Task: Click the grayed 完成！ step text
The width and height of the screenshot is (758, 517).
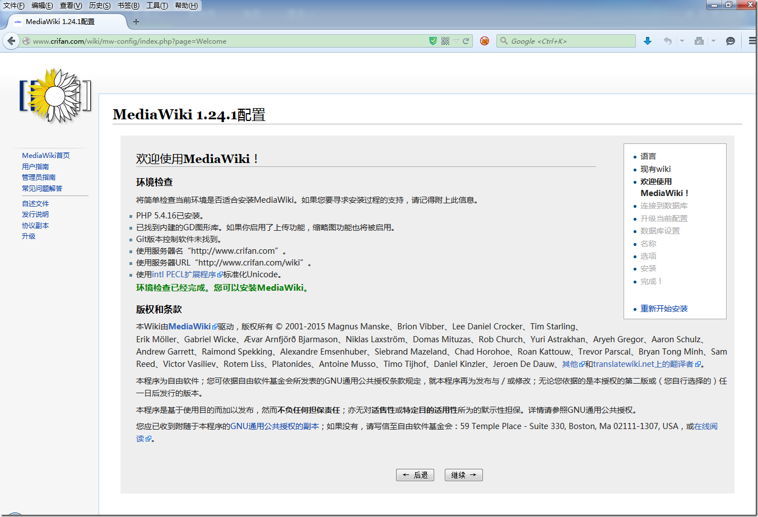Action: coord(652,281)
